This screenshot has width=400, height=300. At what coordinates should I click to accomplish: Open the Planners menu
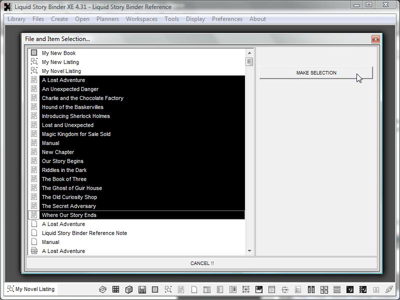107,19
